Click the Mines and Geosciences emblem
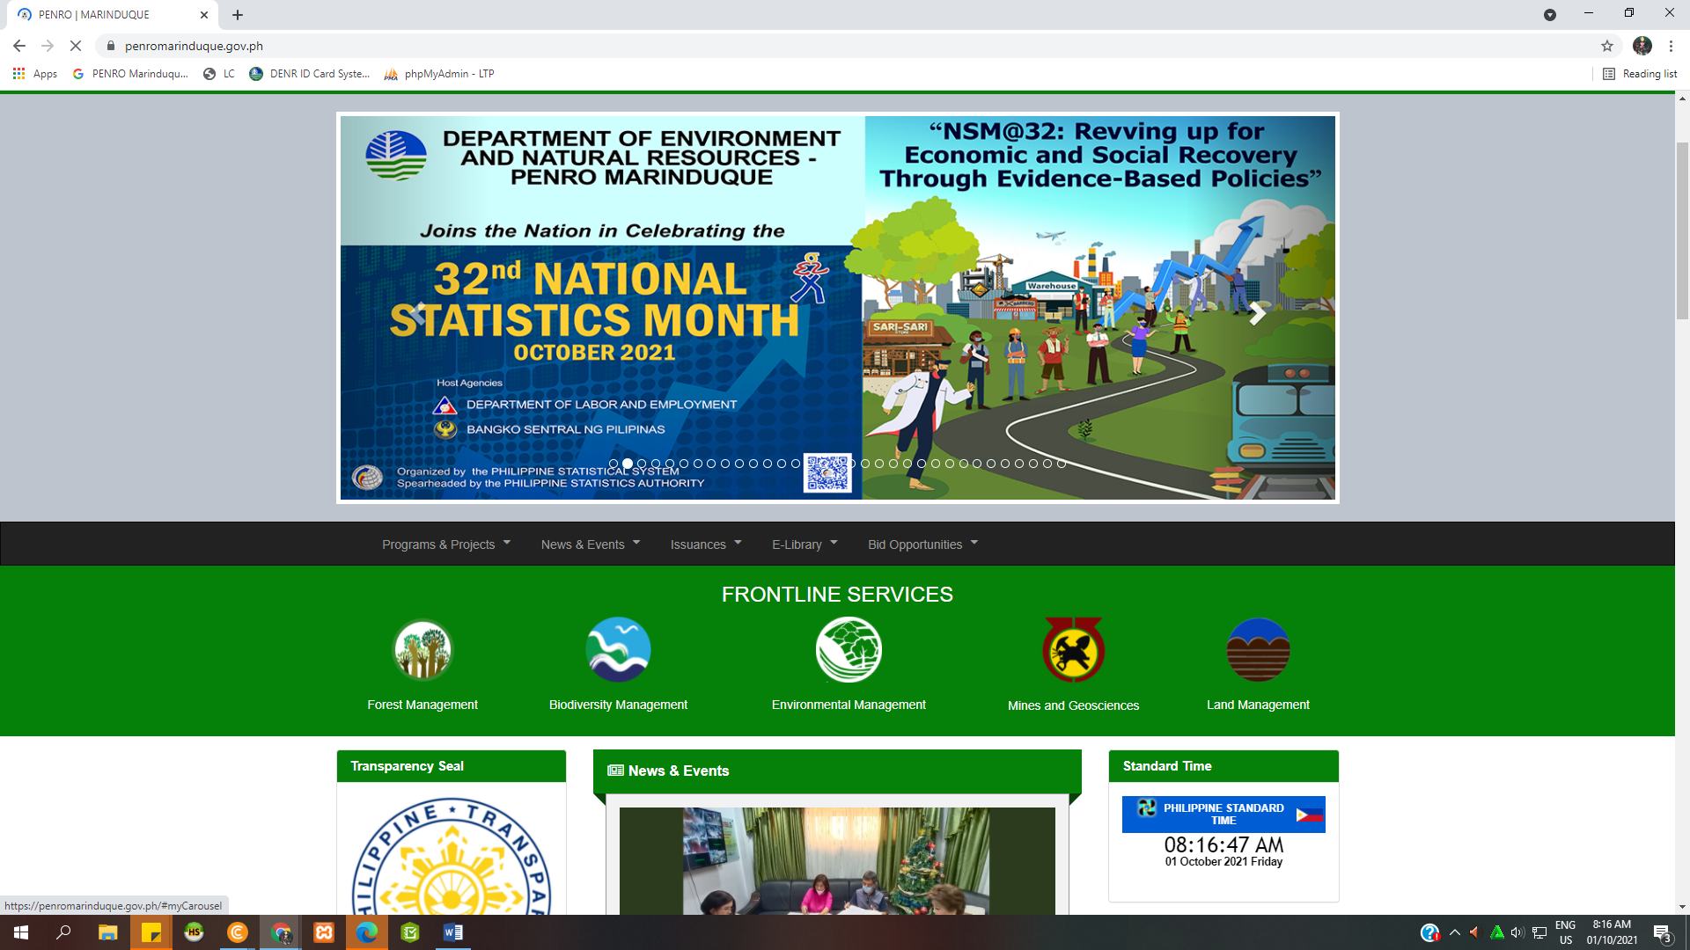This screenshot has width=1690, height=950. click(1074, 650)
